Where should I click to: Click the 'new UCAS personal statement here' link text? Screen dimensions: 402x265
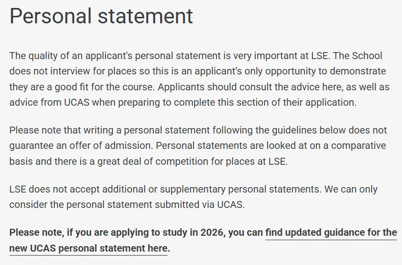click(x=88, y=248)
